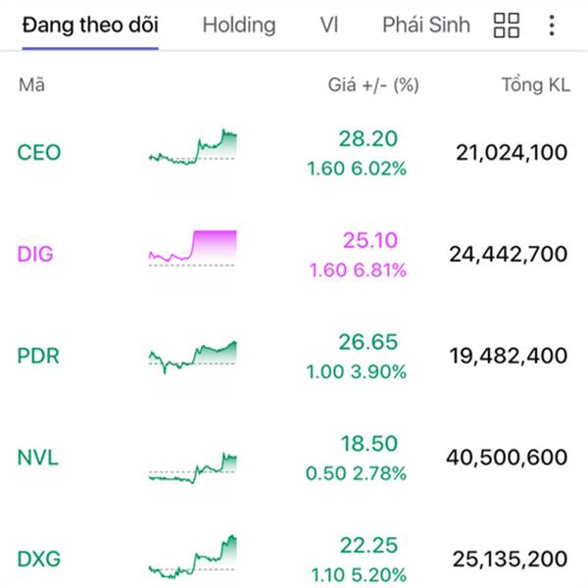Screen dimensions: 588x588
Task: Sort by the Mã column header
Action: click(32, 84)
